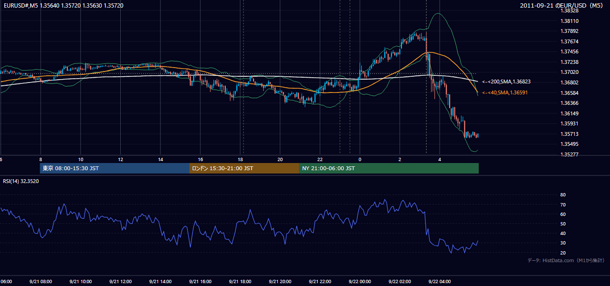Image resolution: width=610 pixels, height=286 pixels.
Task: Click price axis value 1.38110
Action: (x=569, y=21)
